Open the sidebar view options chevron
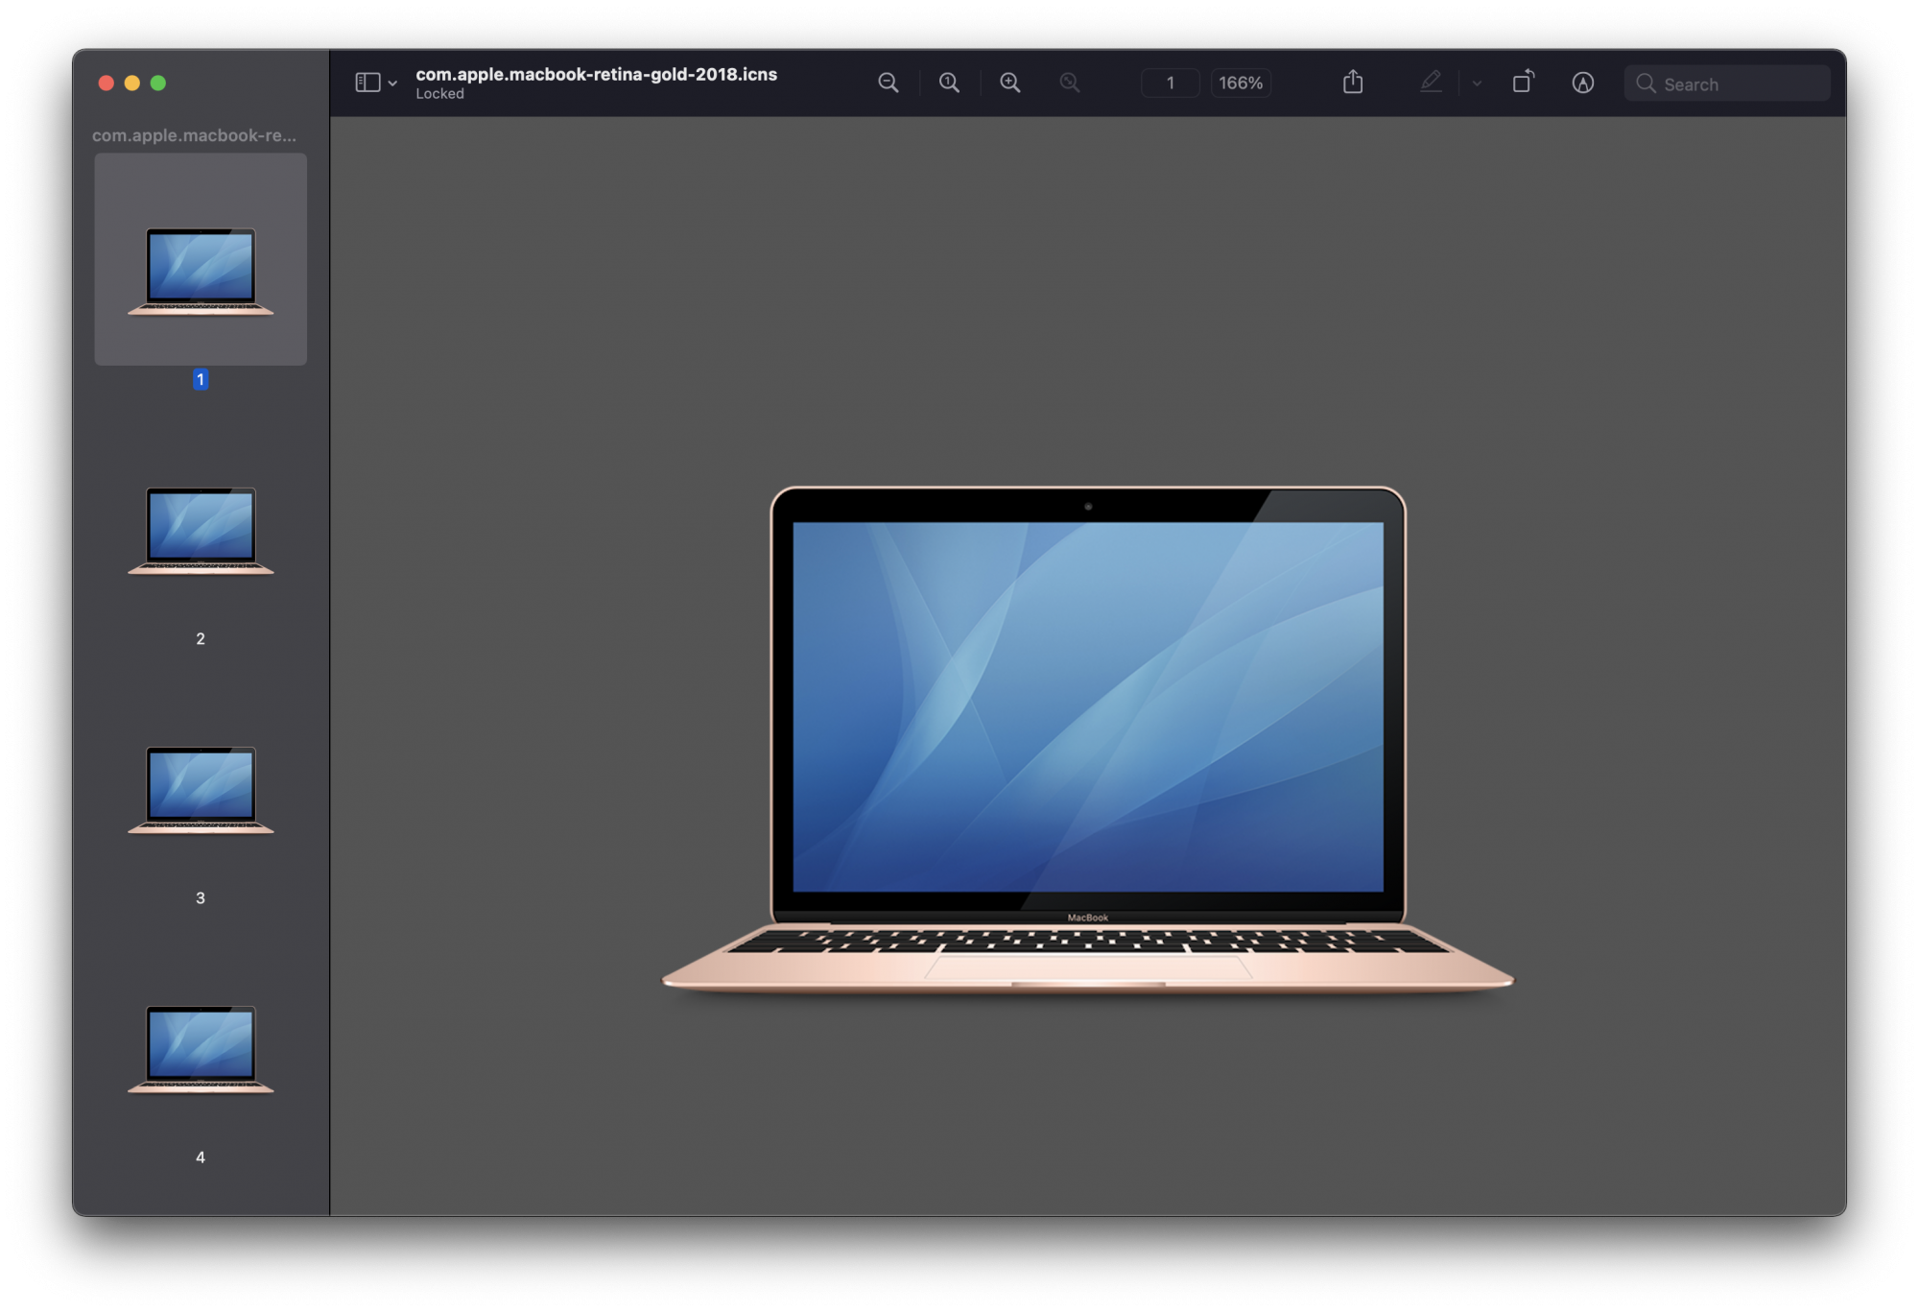Viewport: 1919px width, 1312px height. pos(392,84)
